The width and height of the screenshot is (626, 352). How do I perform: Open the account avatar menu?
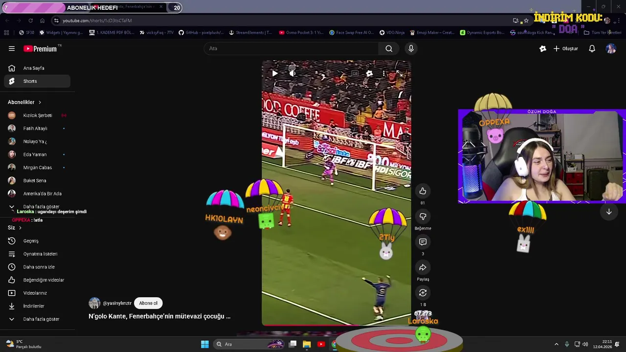pos(611,48)
